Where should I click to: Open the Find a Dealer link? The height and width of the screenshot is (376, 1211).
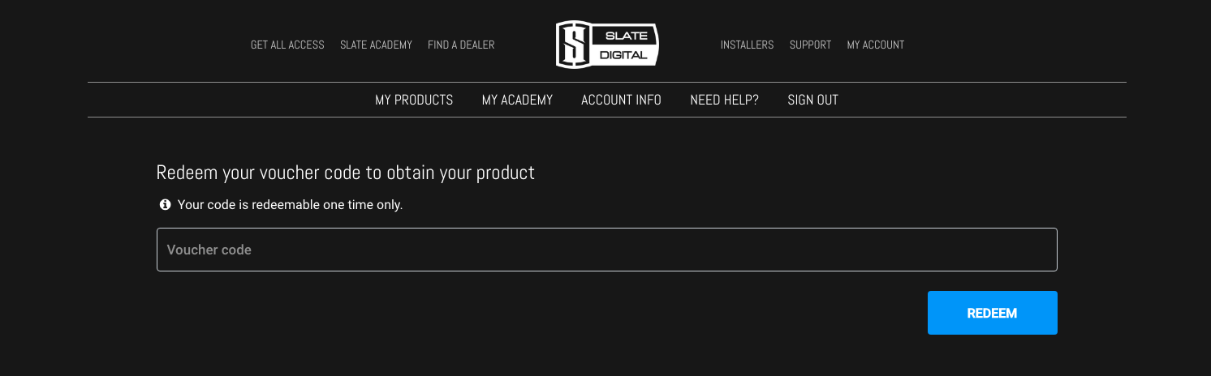[461, 45]
